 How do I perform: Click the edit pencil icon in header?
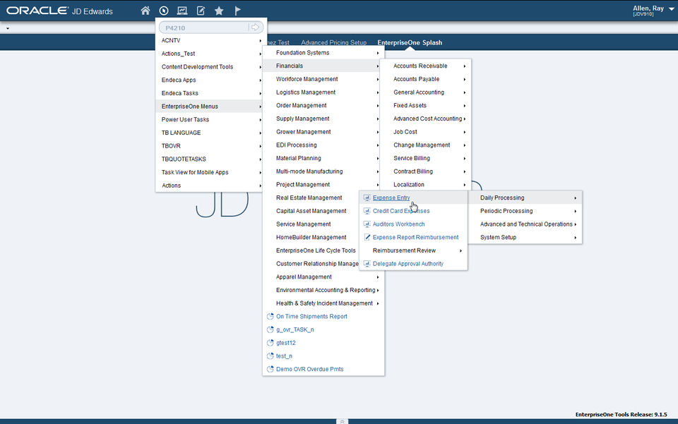pos(201,11)
